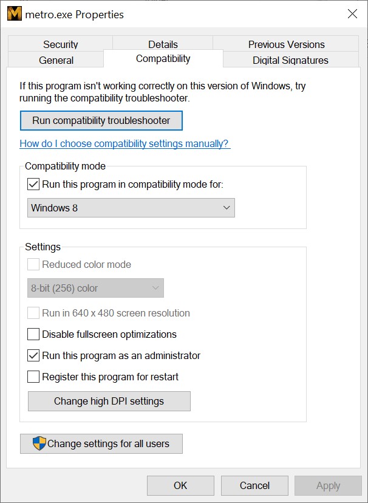Toggle Run this program in compatibility mode
The image size is (368, 503).
(x=34, y=184)
